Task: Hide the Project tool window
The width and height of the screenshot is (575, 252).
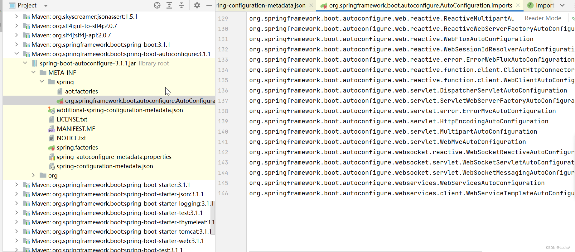Action: pos(209,5)
